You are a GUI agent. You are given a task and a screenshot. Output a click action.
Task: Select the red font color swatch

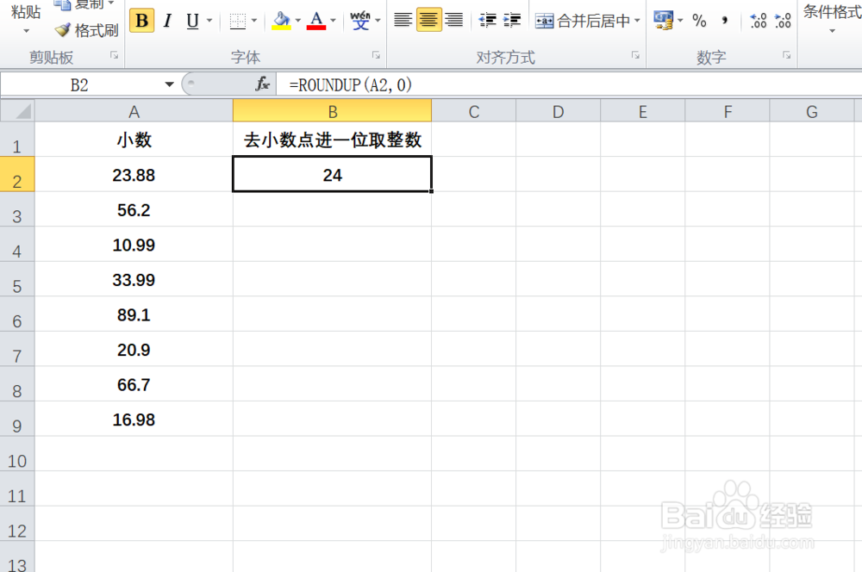[316, 26]
